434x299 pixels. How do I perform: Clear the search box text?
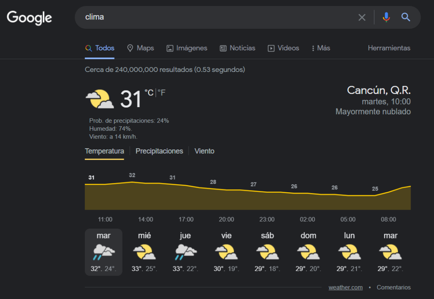tap(362, 17)
